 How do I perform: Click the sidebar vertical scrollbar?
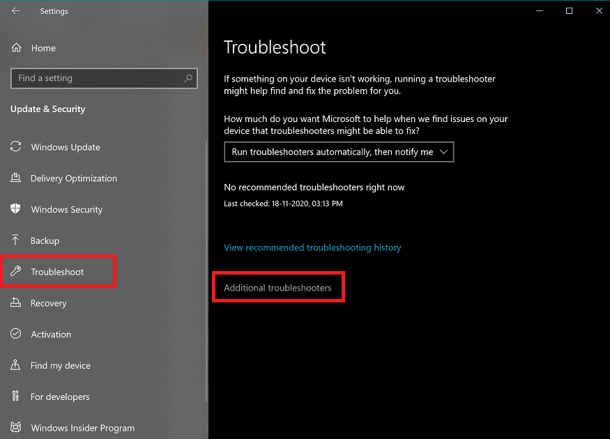pyautogui.click(x=206, y=271)
